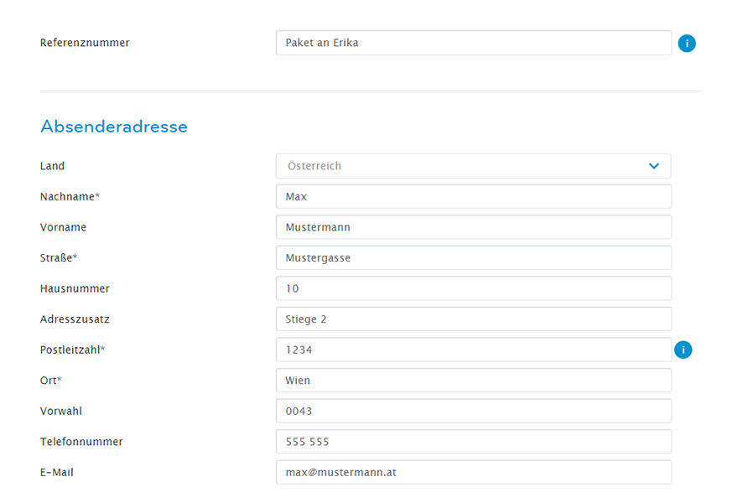This screenshot has width=743, height=503.
Task: Click the info icon beside Referenznummer field
Action: 687,44
